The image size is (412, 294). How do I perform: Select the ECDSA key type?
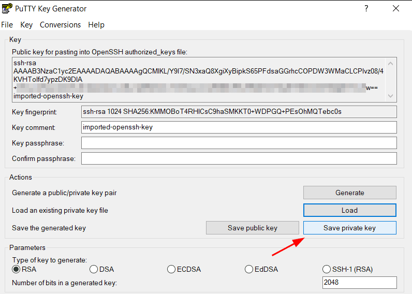click(171, 269)
